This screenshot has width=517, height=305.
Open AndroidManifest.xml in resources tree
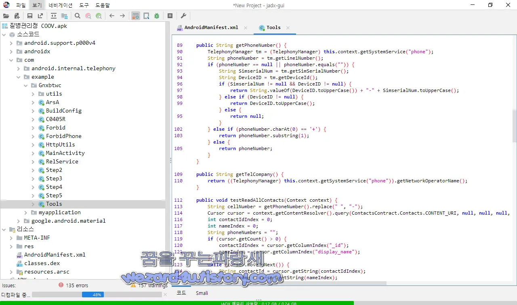pyautogui.click(x=55, y=255)
